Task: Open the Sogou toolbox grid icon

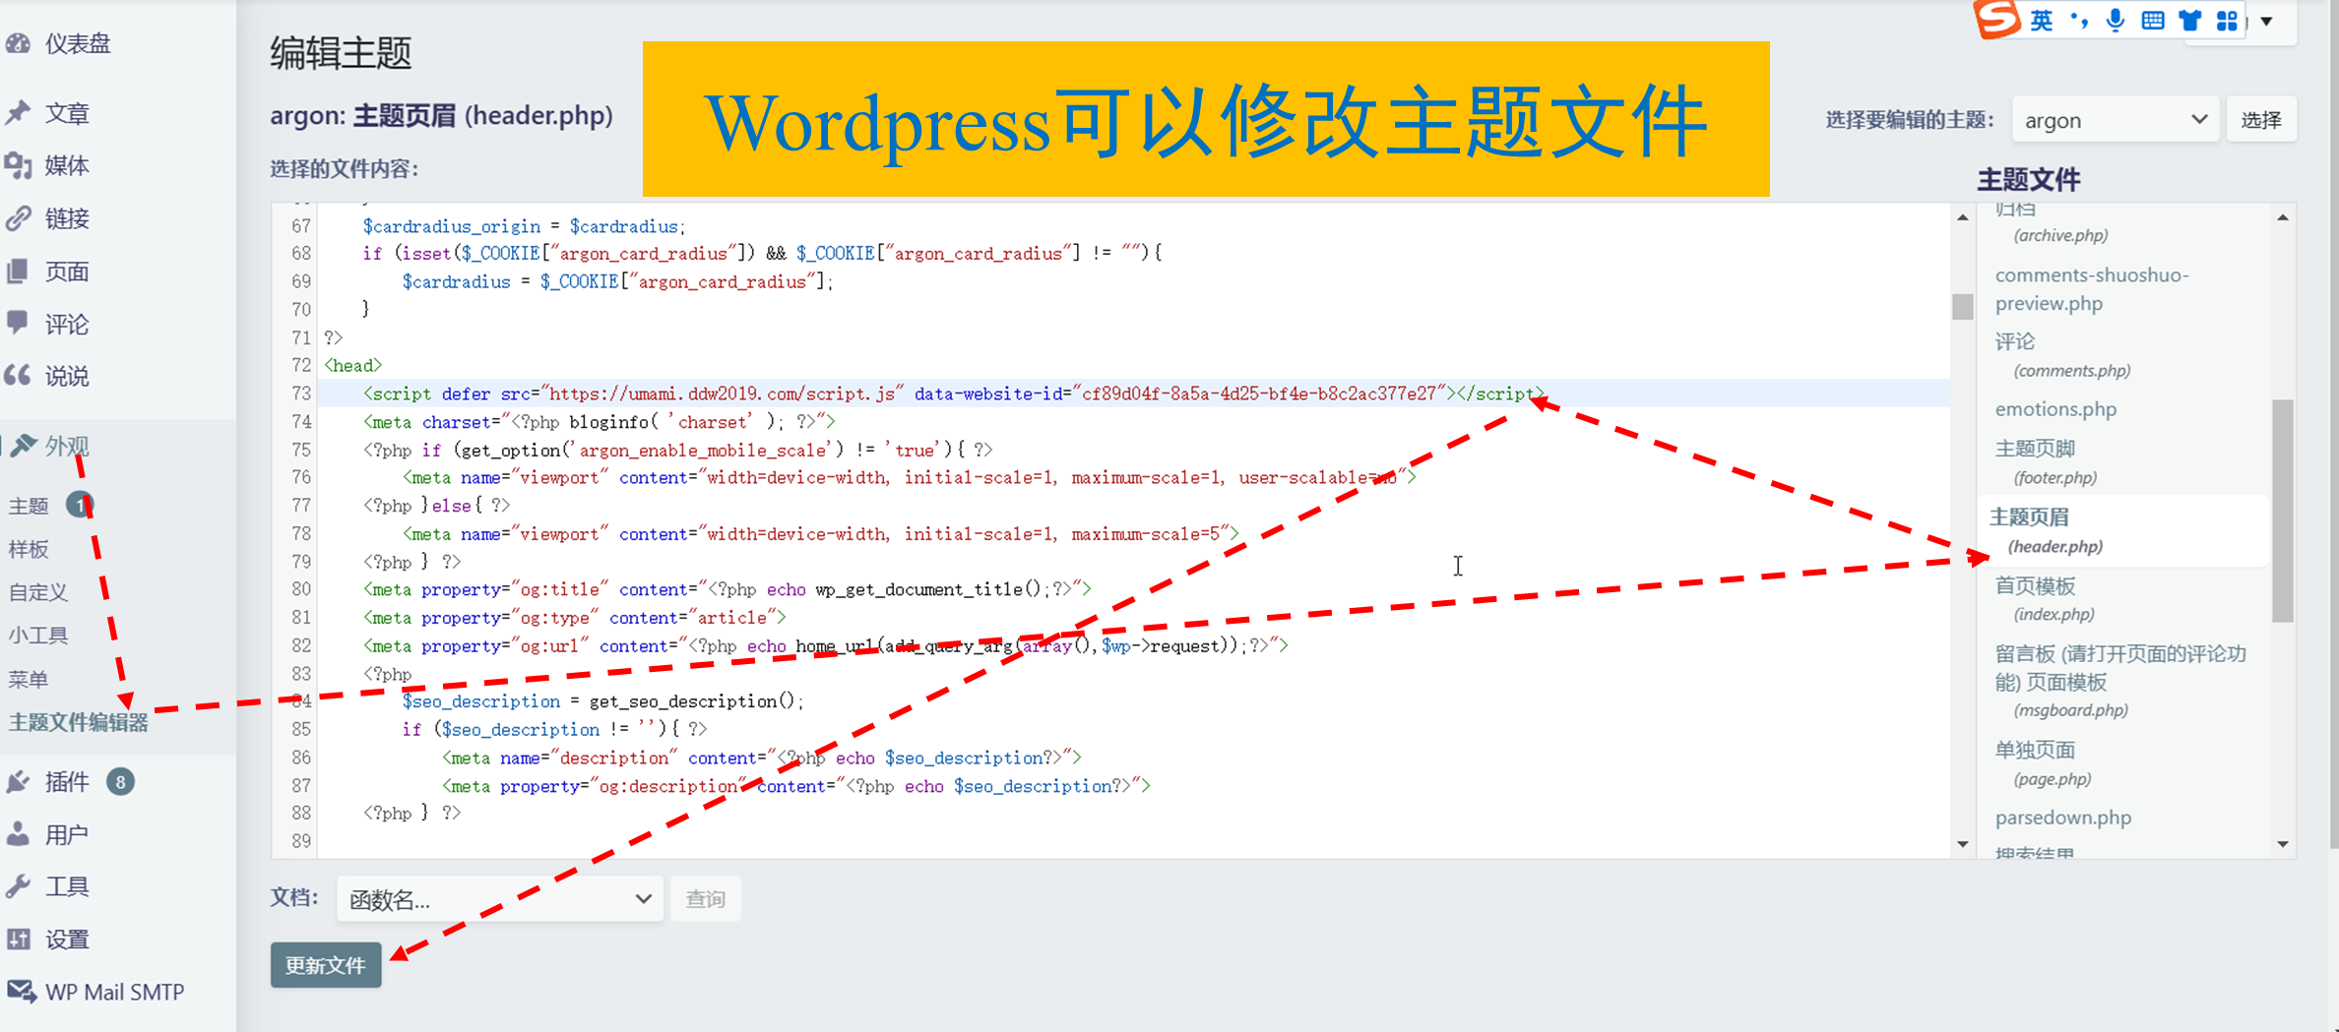Action: (x=2227, y=21)
